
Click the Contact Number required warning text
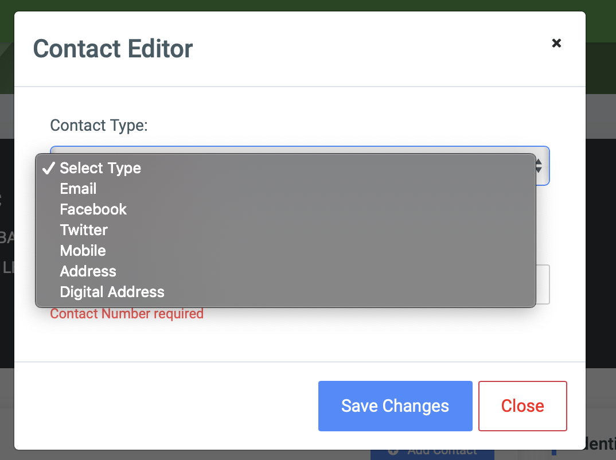pyautogui.click(x=127, y=314)
